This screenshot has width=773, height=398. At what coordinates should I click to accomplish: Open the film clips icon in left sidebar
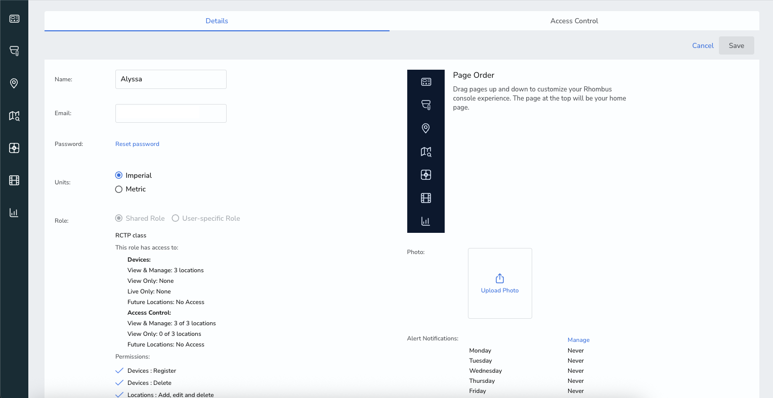click(x=14, y=180)
